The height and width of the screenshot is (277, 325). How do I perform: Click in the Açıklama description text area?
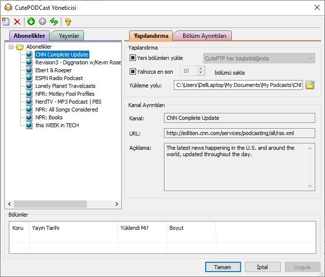[235, 167]
